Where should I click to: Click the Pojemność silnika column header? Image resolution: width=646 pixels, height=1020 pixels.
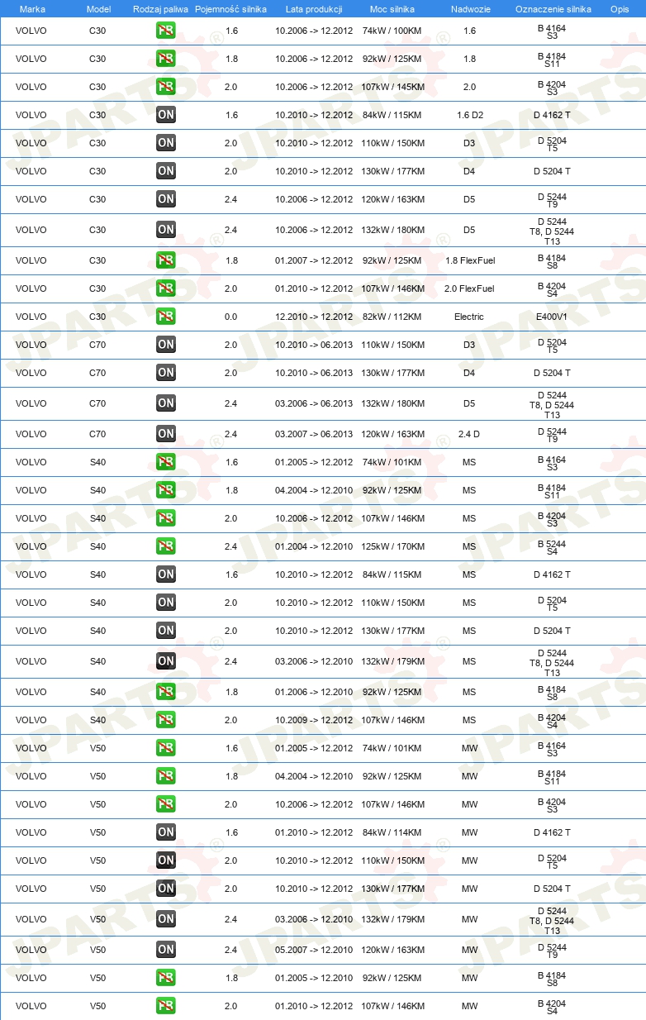coord(230,8)
